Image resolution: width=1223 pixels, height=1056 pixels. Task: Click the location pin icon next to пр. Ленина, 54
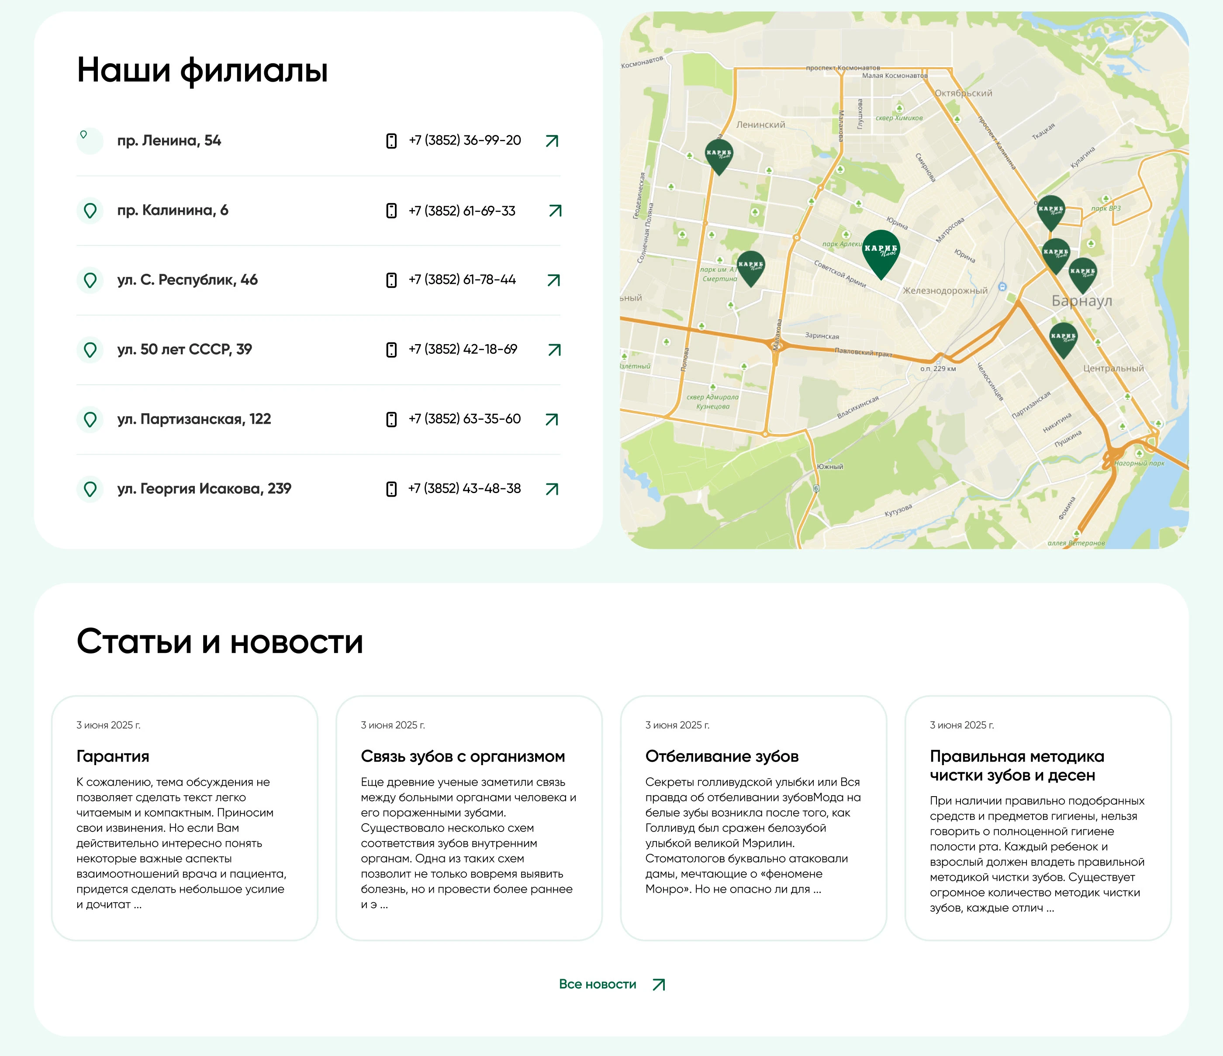tap(90, 141)
